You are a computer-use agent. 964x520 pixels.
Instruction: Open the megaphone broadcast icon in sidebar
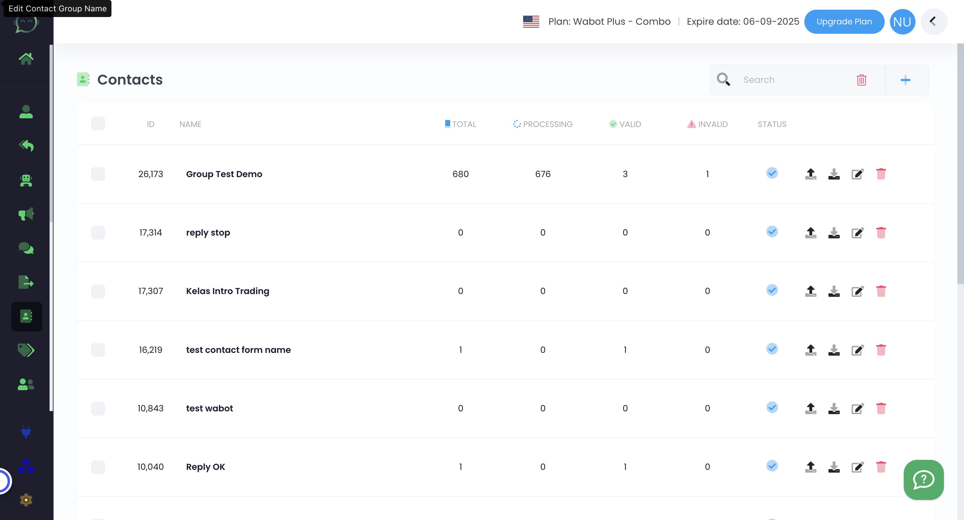[26, 214]
